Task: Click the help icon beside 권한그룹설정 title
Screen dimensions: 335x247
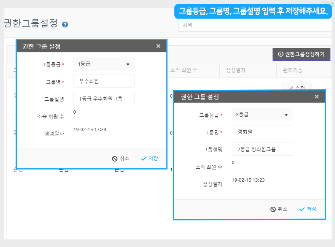Action: [65, 24]
